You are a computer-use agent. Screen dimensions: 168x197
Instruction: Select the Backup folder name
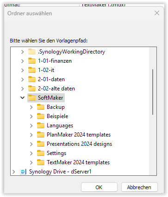56,107
